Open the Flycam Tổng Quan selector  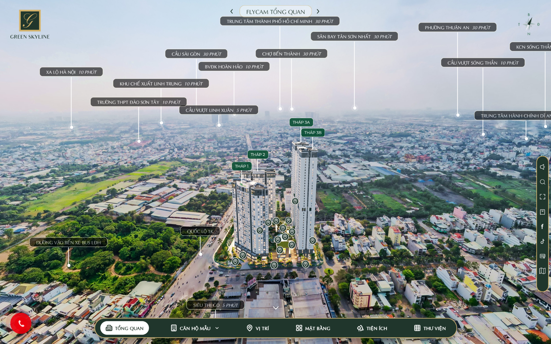click(275, 12)
